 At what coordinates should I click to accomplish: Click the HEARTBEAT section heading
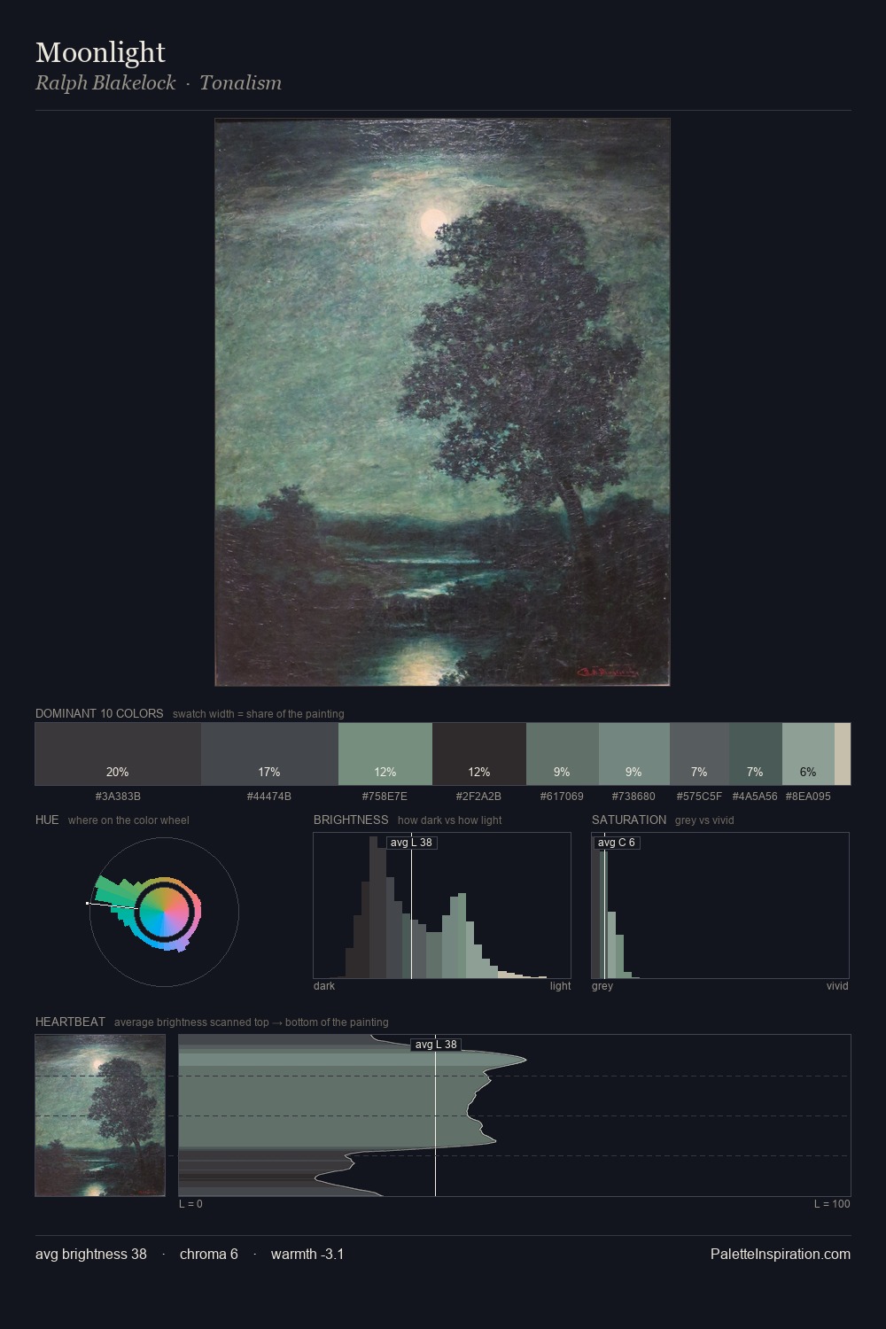70,1022
